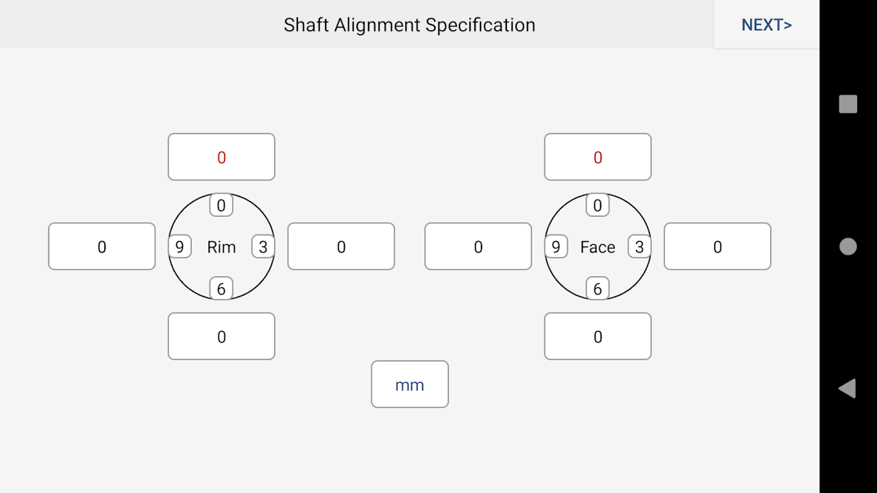Select the 9 position on Rim dial
Viewport: 877px width, 493px height.
(179, 247)
